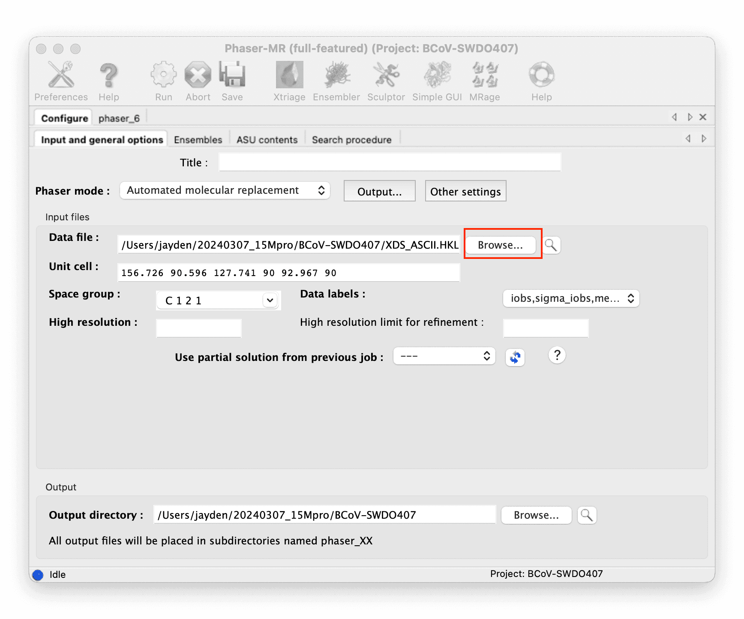Open the Phaser mode dropdown

[x=225, y=190]
